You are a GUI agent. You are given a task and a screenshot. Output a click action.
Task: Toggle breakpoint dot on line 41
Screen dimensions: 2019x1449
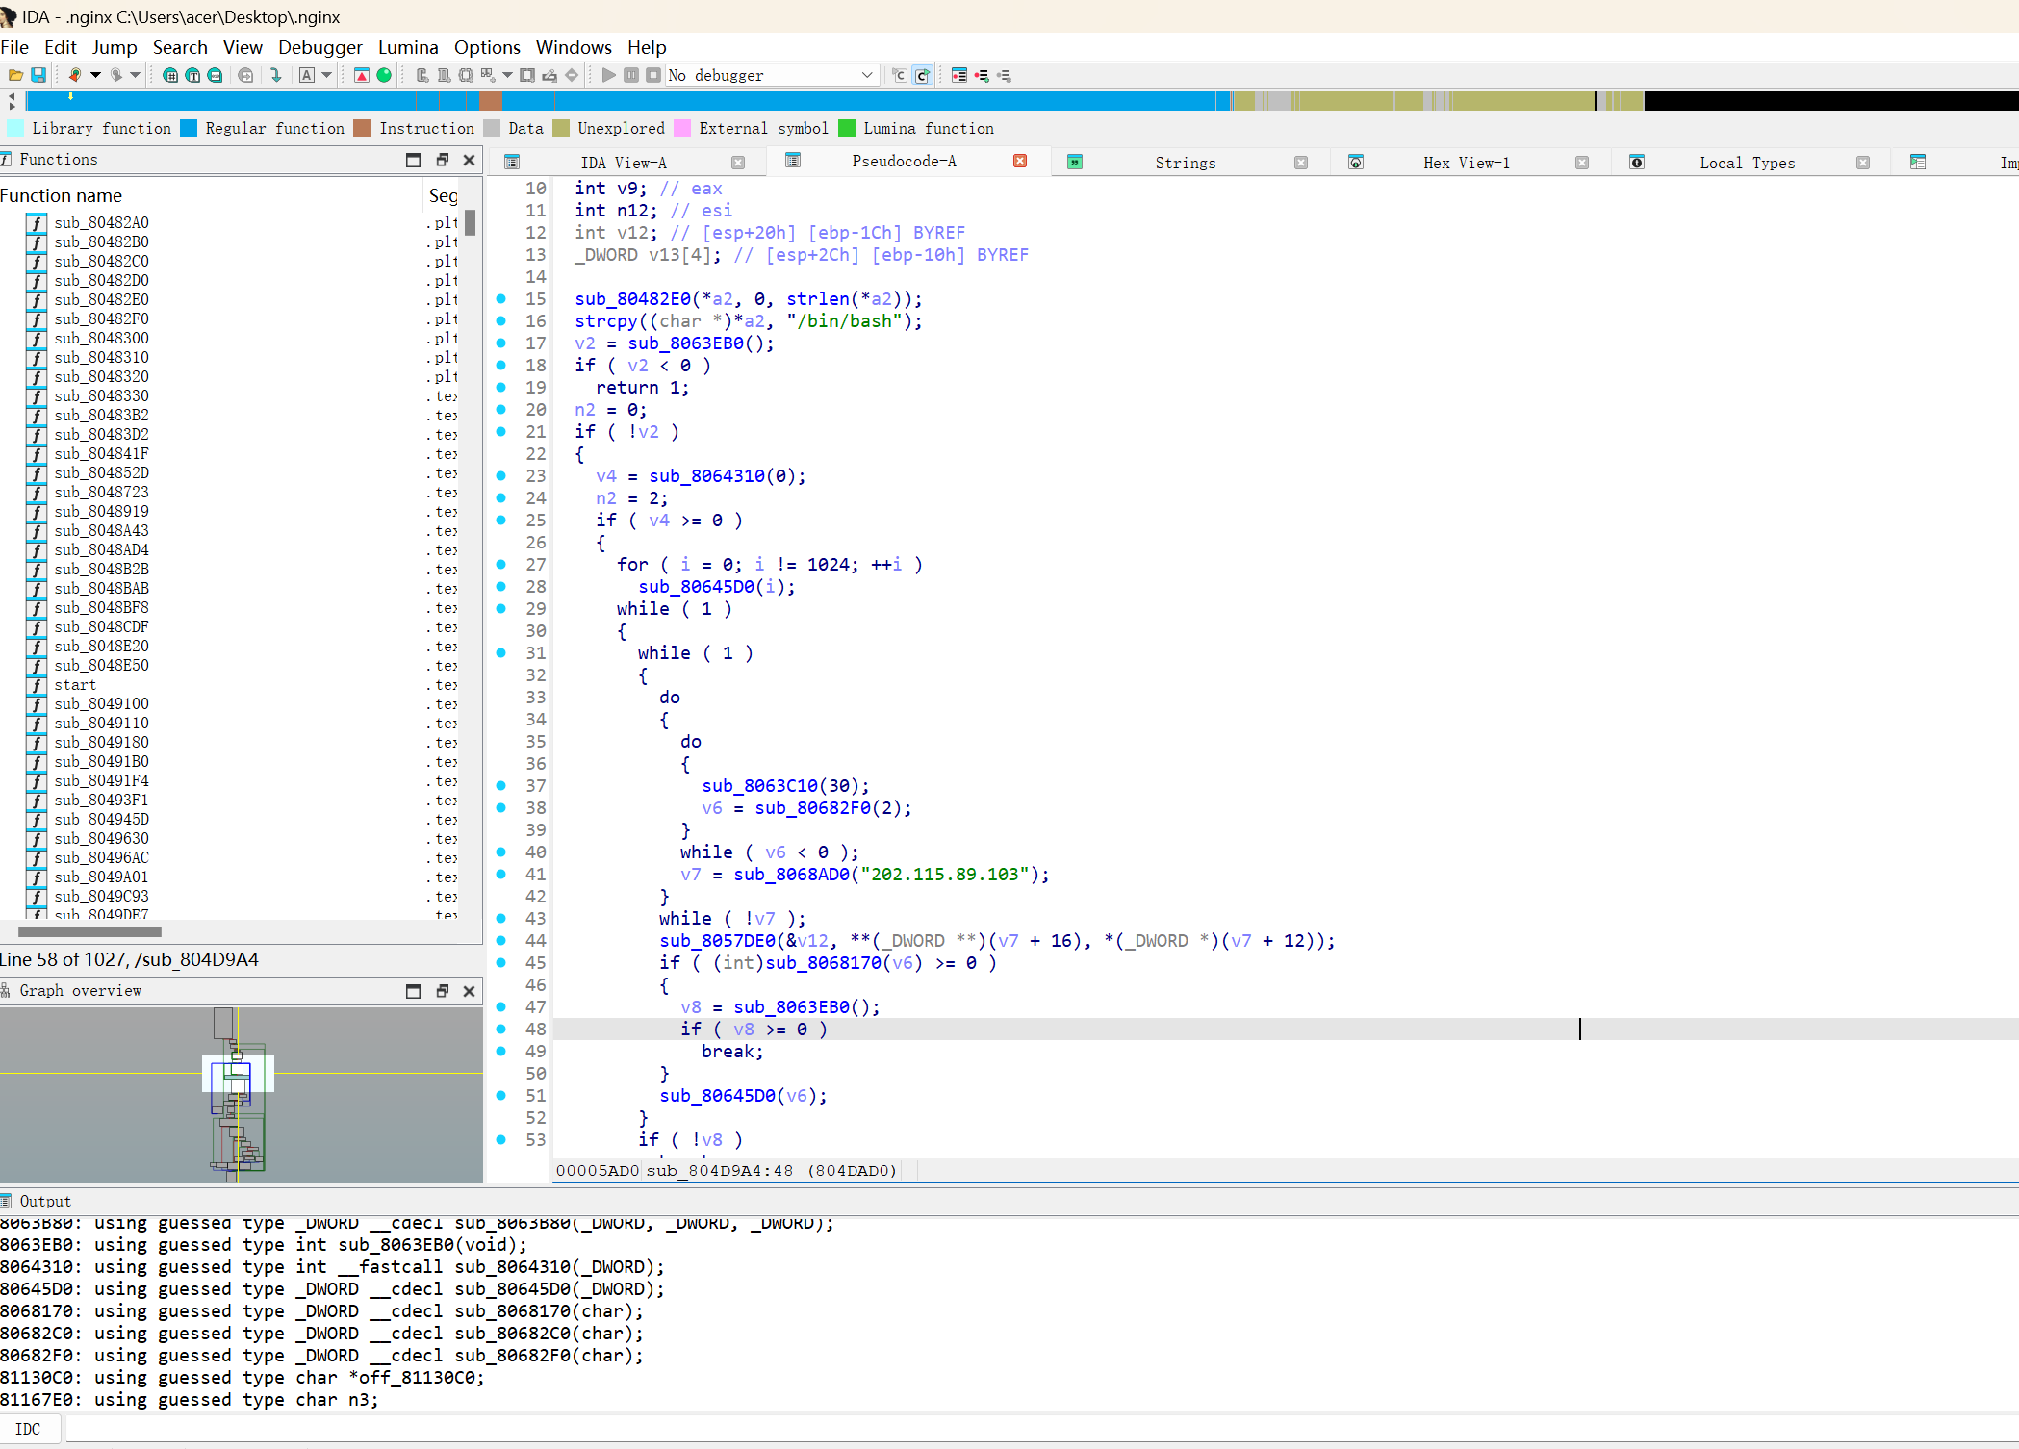pos(501,875)
